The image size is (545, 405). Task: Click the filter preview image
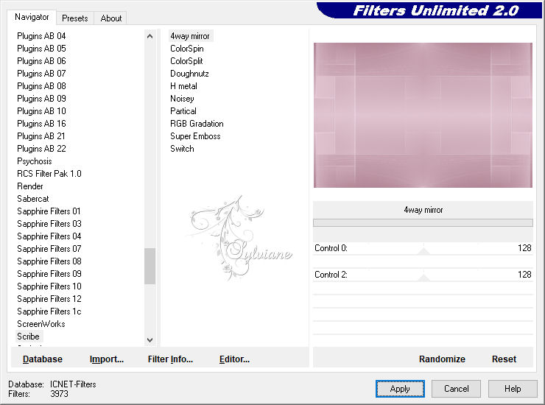click(x=423, y=115)
